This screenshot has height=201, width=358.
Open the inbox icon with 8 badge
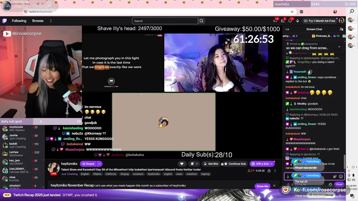coord(283,21)
